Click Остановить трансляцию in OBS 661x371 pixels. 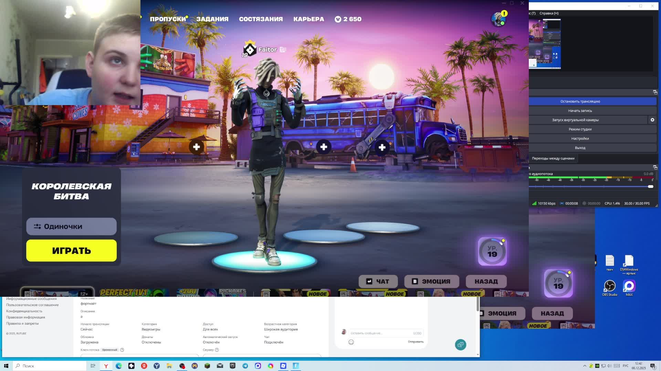click(580, 101)
